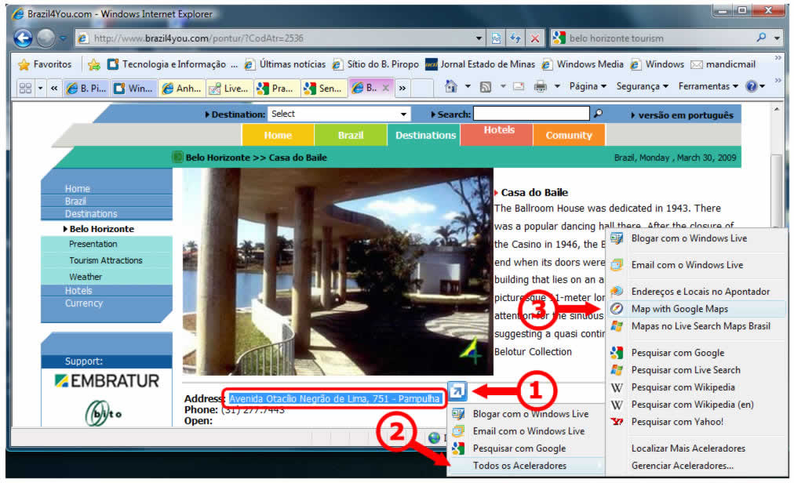Open Jornal Estado de Minas favorite
The image size is (794, 483).
pyautogui.click(x=480, y=64)
